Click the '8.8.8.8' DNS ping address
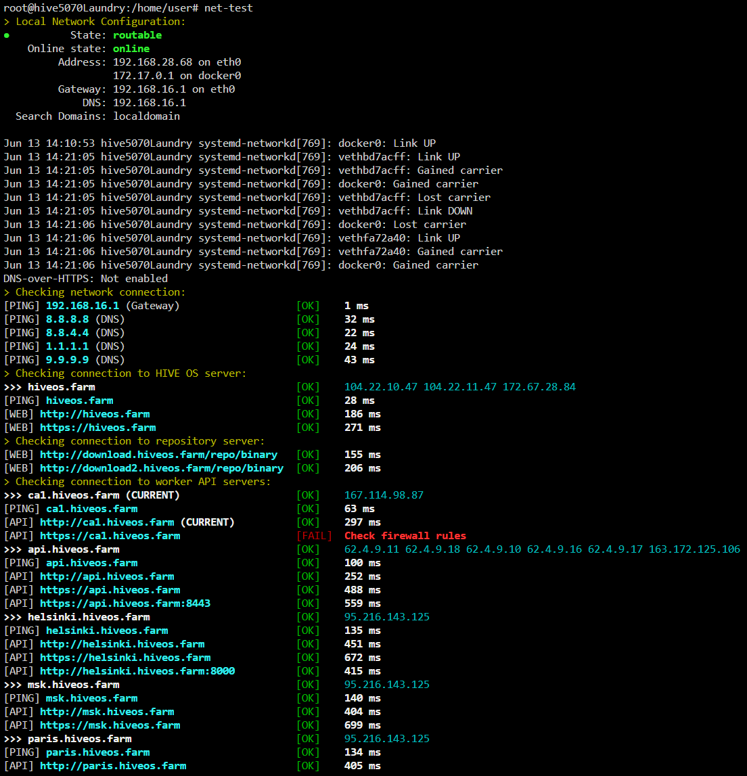Image resolution: width=747 pixels, height=776 pixels. point(67,319)
